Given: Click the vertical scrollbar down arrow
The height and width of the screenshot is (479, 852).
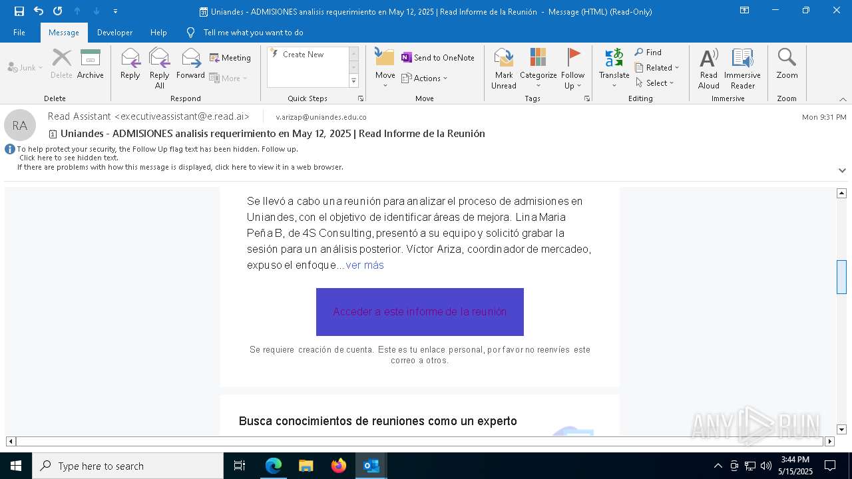Looking at the screenshot, I should click(841, 430).
